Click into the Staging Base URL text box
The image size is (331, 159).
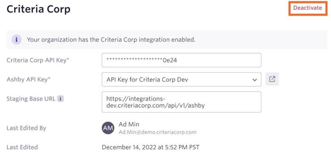181,102
